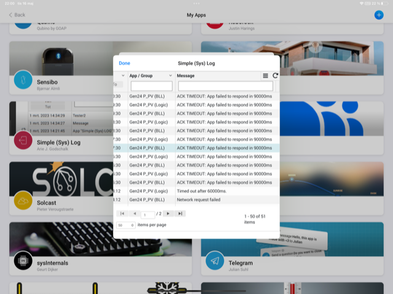
Task: Select first Gen24 P_PV (Logic) cell
Action: (149, 105)
